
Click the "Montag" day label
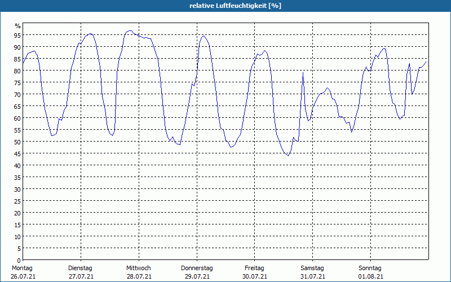point(23,268)
